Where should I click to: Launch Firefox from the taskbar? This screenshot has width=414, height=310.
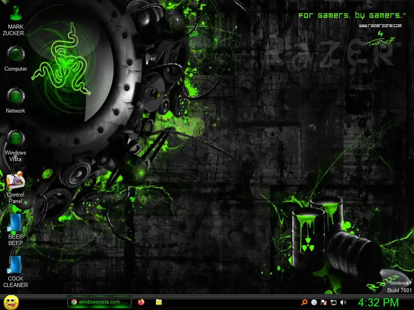pyautogui.click(x=141, y=302)
